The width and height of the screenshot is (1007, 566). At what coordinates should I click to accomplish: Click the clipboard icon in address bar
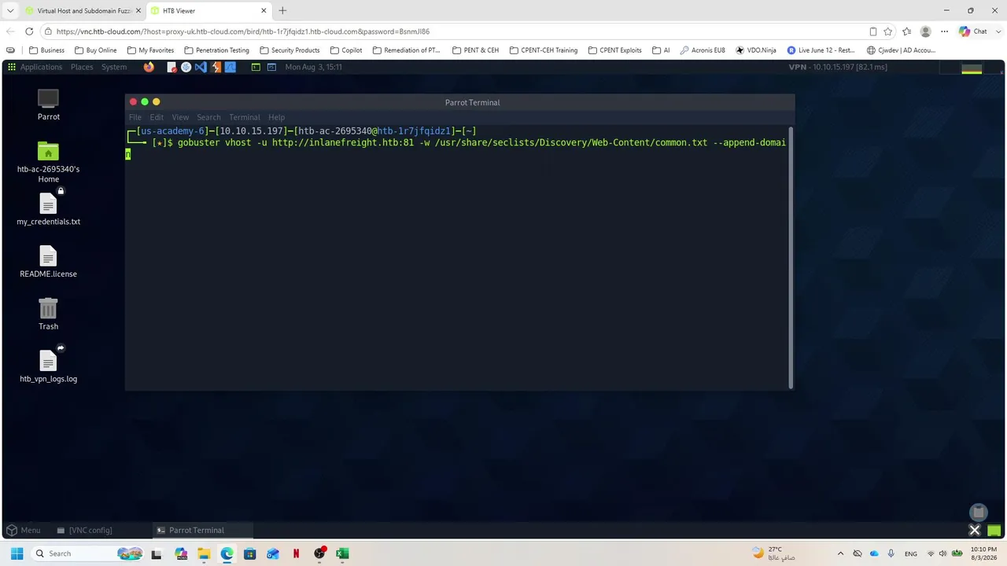pos(873,31)
